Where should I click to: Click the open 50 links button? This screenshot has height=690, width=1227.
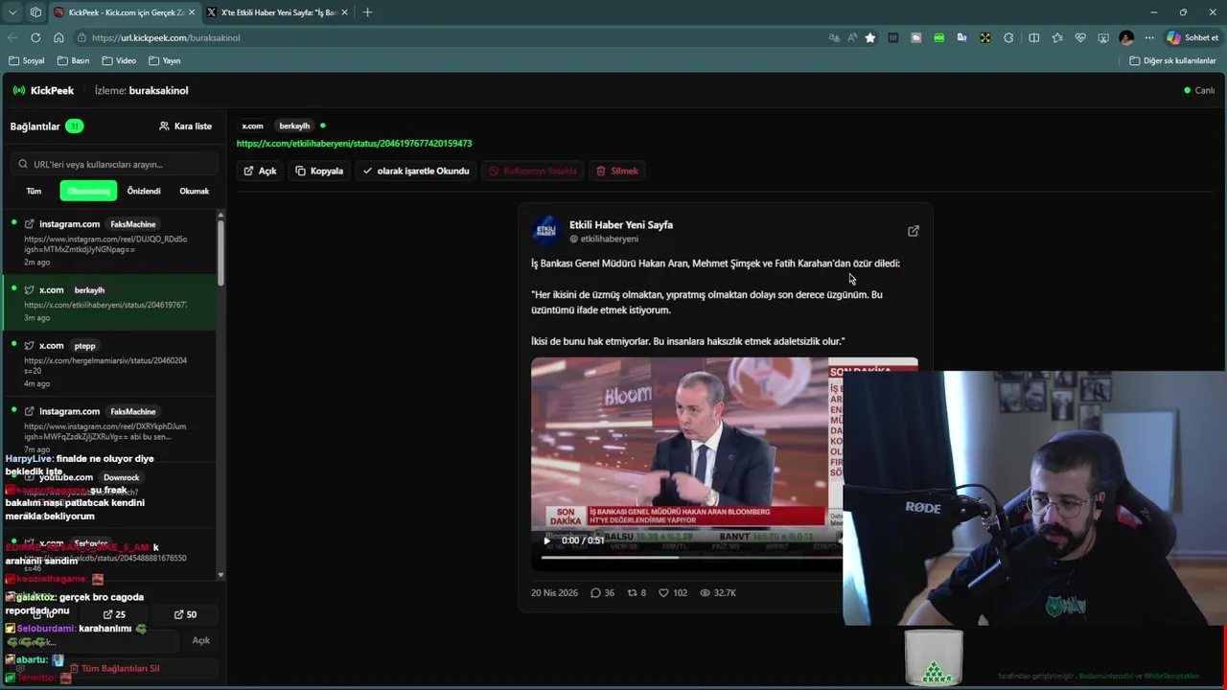click(185, 614)
